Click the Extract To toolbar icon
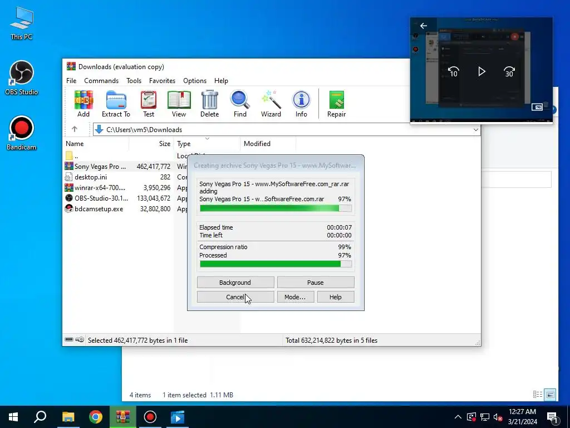Image resolution: width=570 pixels, height=428 pixels. click(116, 104)
